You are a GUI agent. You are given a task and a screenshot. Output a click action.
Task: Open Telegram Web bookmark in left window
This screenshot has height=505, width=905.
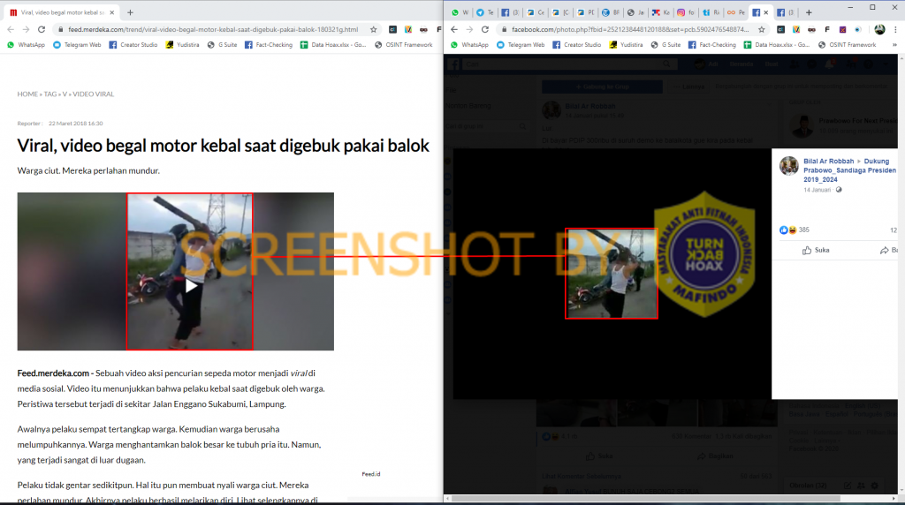tap(76, 44)
